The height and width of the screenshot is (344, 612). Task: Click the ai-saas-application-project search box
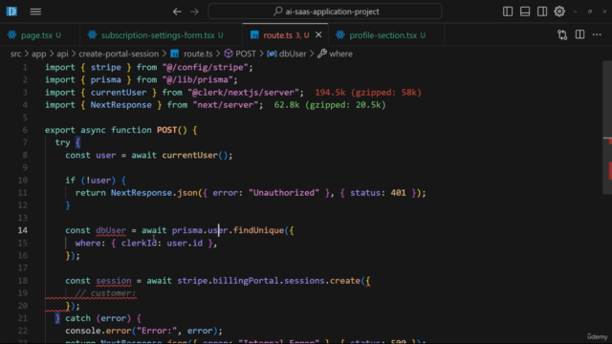point(325,11)
